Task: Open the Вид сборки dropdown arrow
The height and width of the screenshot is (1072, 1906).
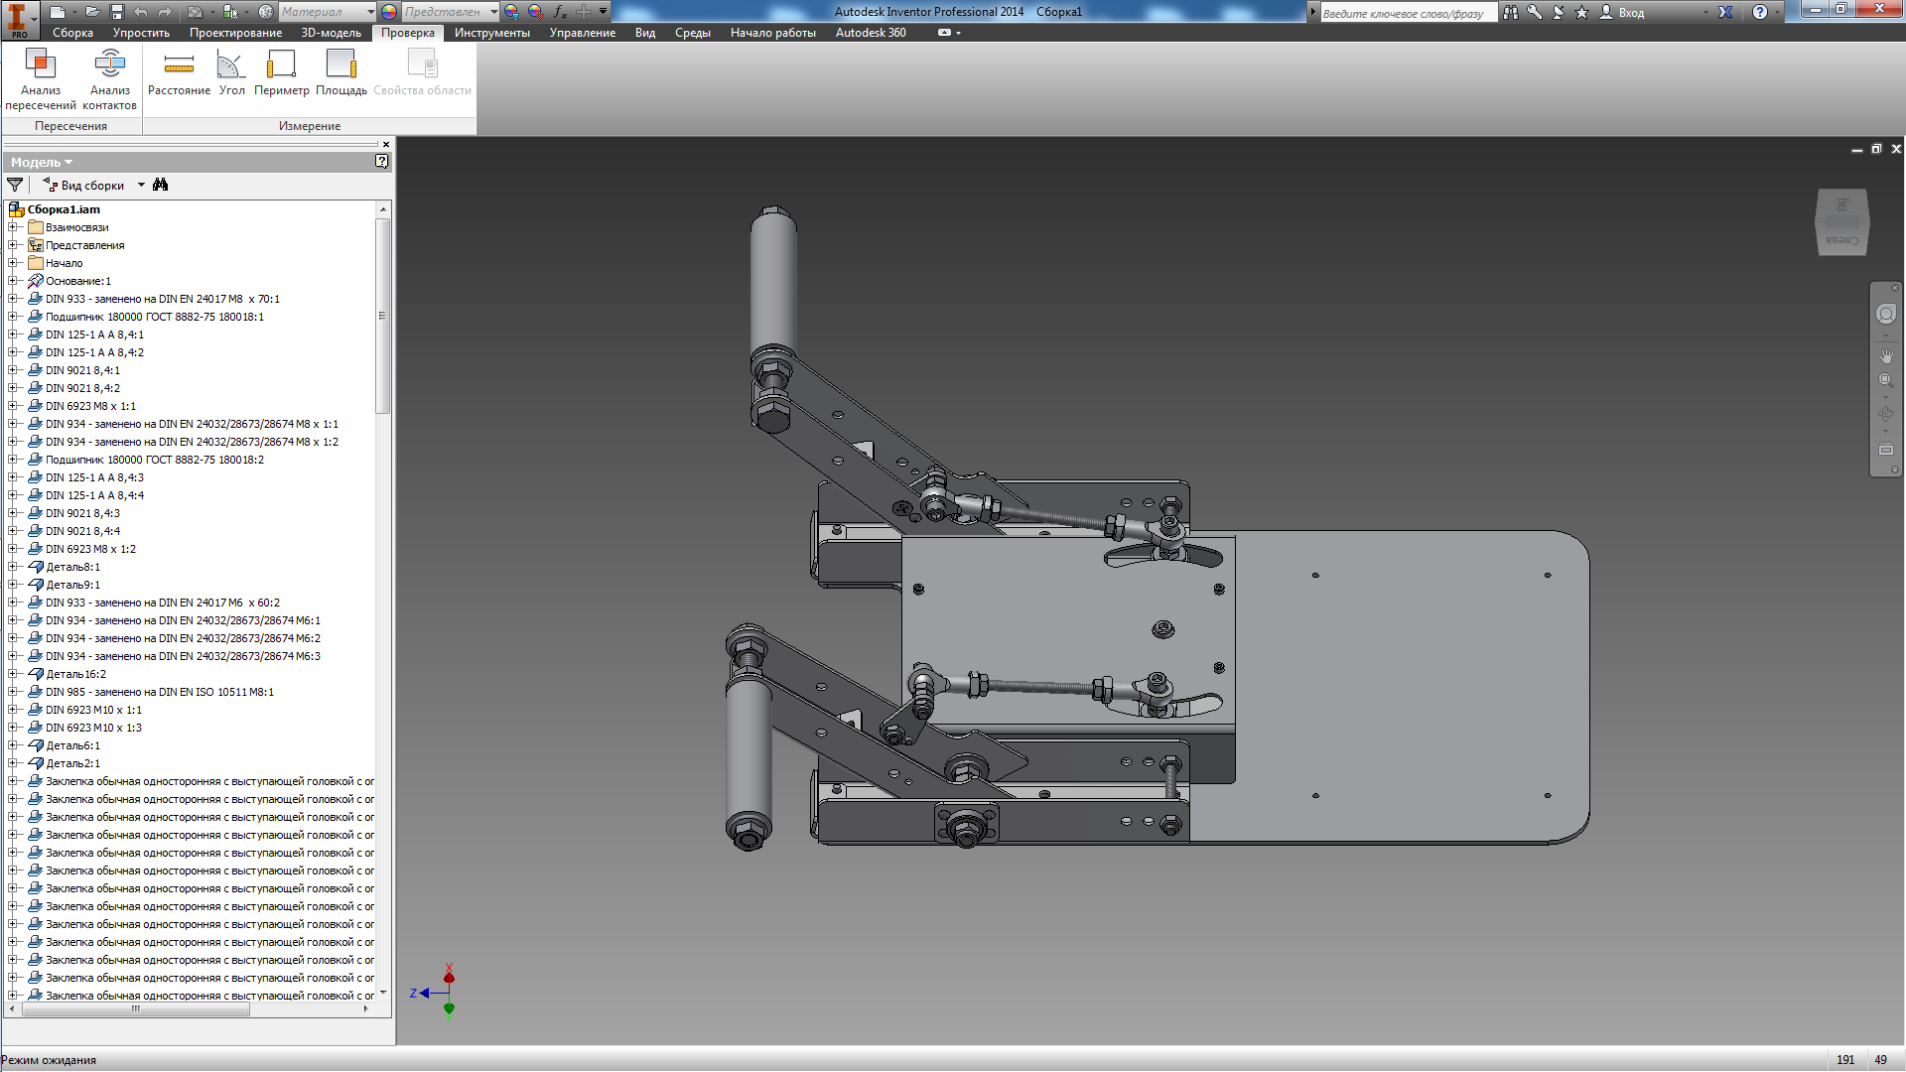Action: pyautogui.click(x=141, y=185)
